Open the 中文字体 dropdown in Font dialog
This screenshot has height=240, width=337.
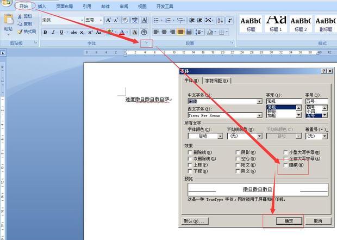(260, 101)
